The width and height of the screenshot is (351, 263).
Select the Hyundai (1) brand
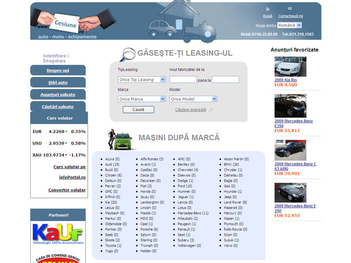233,192
